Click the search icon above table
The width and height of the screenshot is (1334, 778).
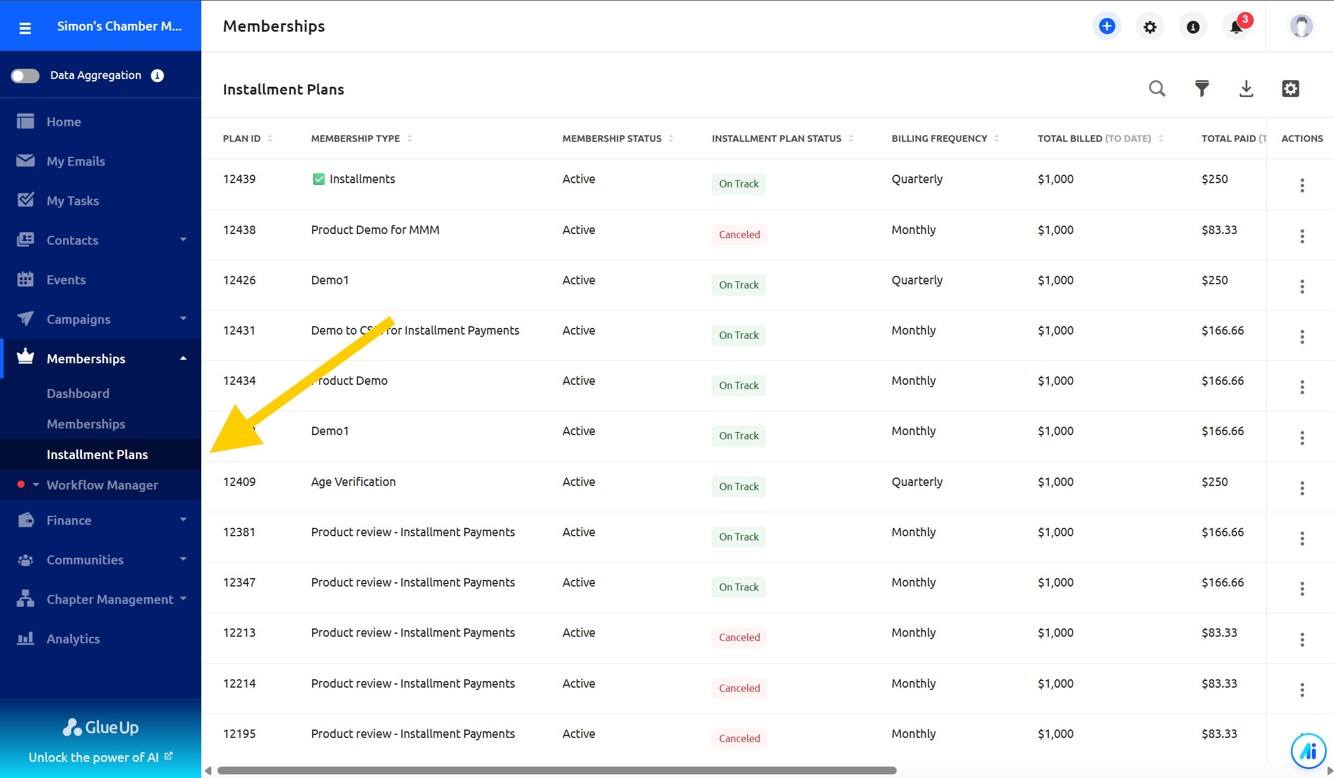pos(1157,89)
